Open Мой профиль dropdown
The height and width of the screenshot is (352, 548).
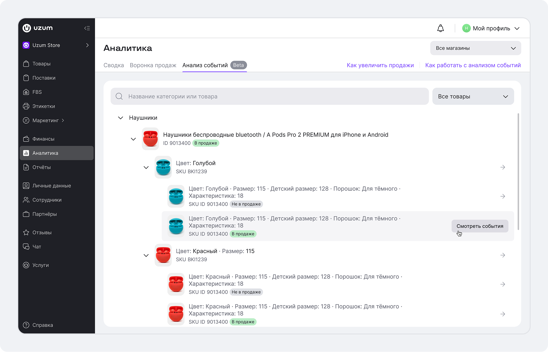[x=491, y=28]
